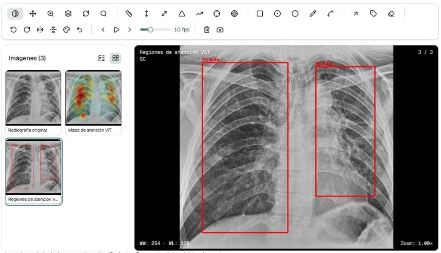Go to previous frame
441x253 pixels.
click(x=103, y=30)
